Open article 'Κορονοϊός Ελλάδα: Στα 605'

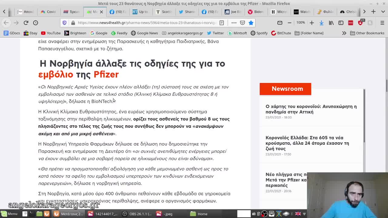(307, 143)
